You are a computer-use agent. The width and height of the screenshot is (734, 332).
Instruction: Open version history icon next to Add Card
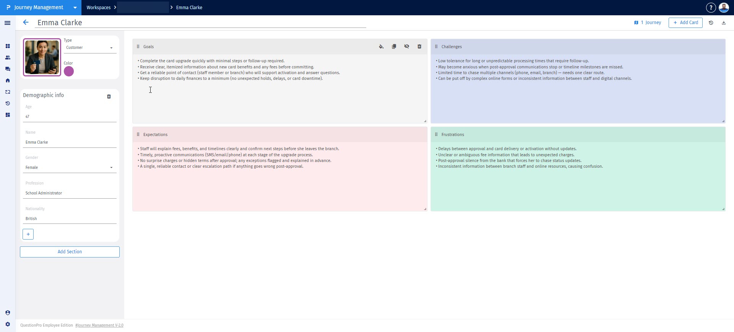(x=711, y=23)
